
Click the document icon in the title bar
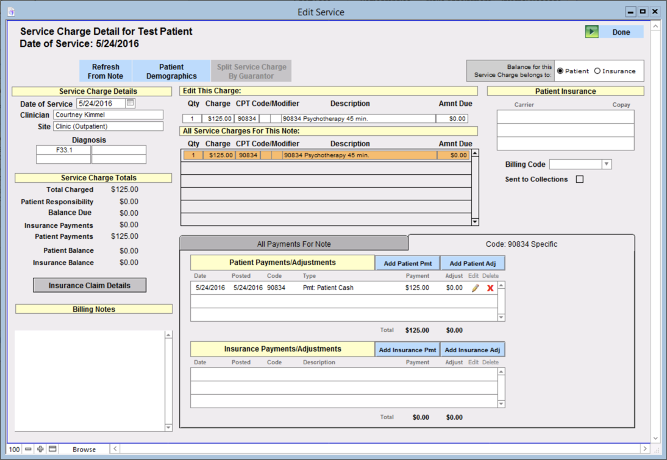10,12
